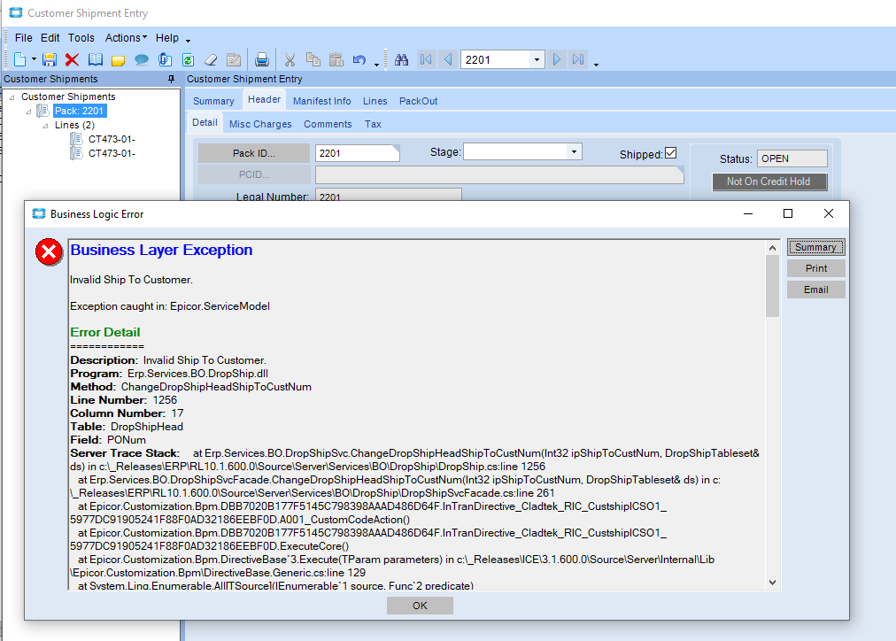Select the Tax sub-tab
896x641 pixels.
click(373, 124)
